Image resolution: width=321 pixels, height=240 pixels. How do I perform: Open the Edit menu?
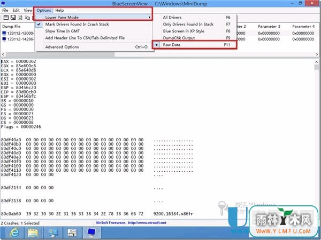click(16, 10)
